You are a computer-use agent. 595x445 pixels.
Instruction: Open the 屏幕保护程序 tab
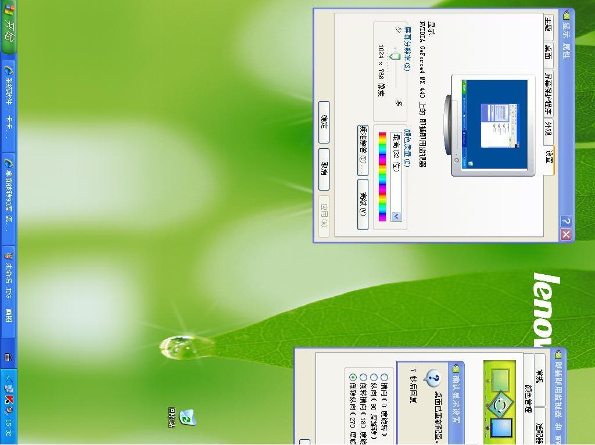tap(548, 94)
